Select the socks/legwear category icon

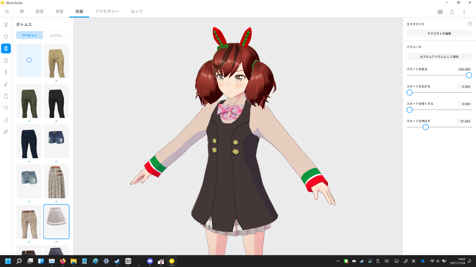click(x=6, y=120)
